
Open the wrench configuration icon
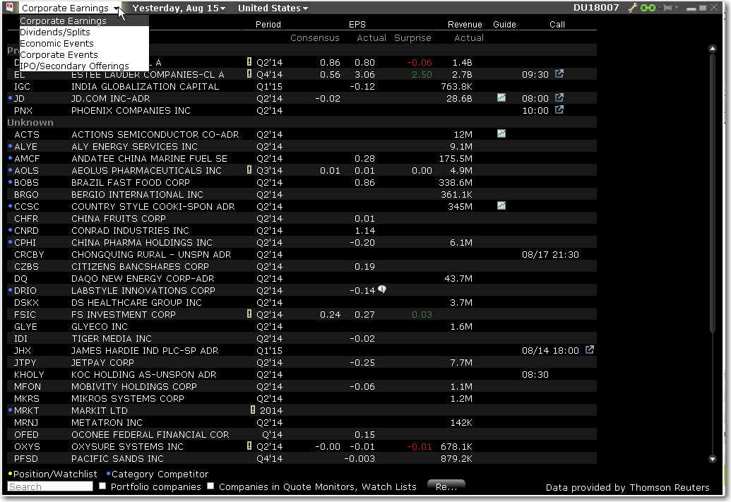point(632,8)
